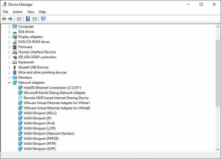Click the DVD/CD-ROM drives icon
Screen dimensions: 221x159
(x=15, y=42)
